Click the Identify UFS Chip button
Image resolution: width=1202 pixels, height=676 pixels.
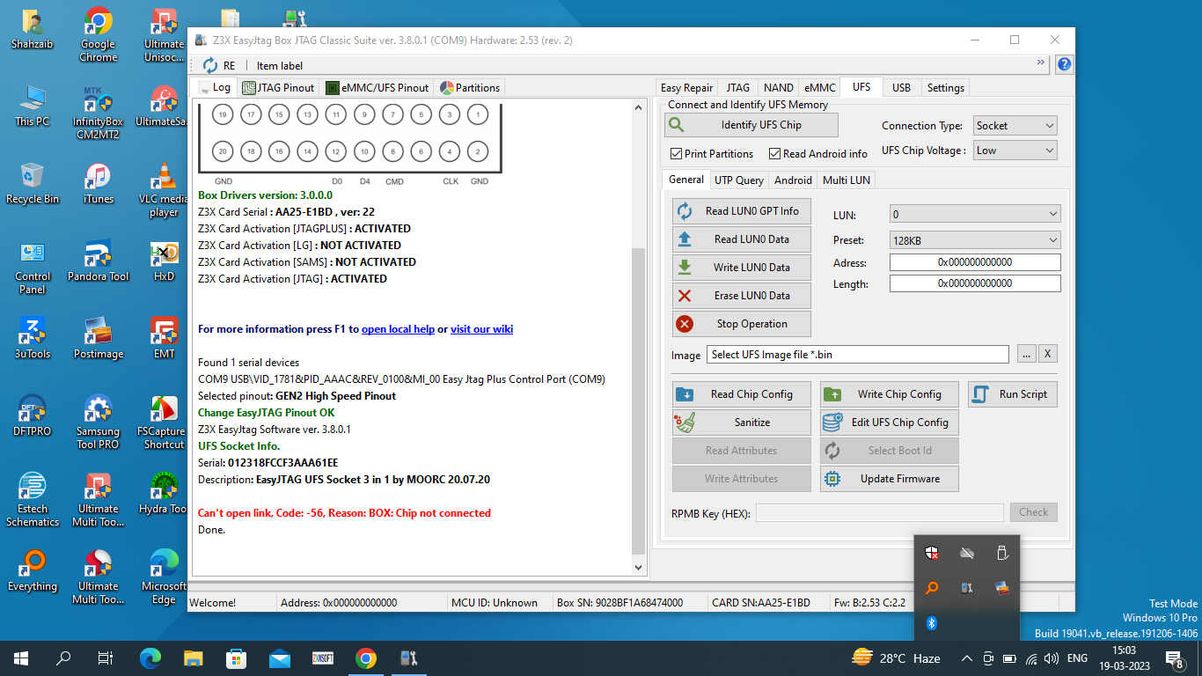point(751,125)
